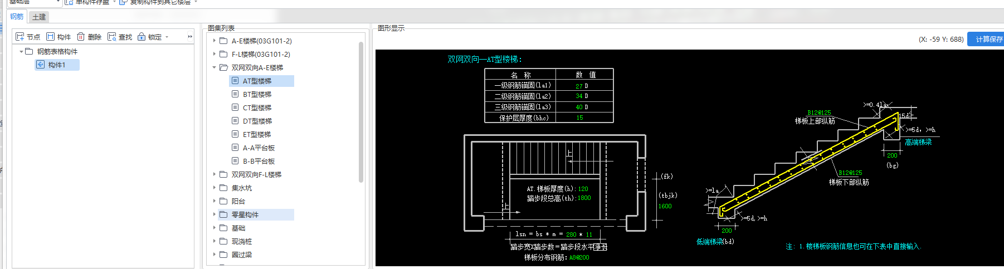
Task: Select F-L楼梯(03G101-2) in atlas list
Action: tap(261, 54)
